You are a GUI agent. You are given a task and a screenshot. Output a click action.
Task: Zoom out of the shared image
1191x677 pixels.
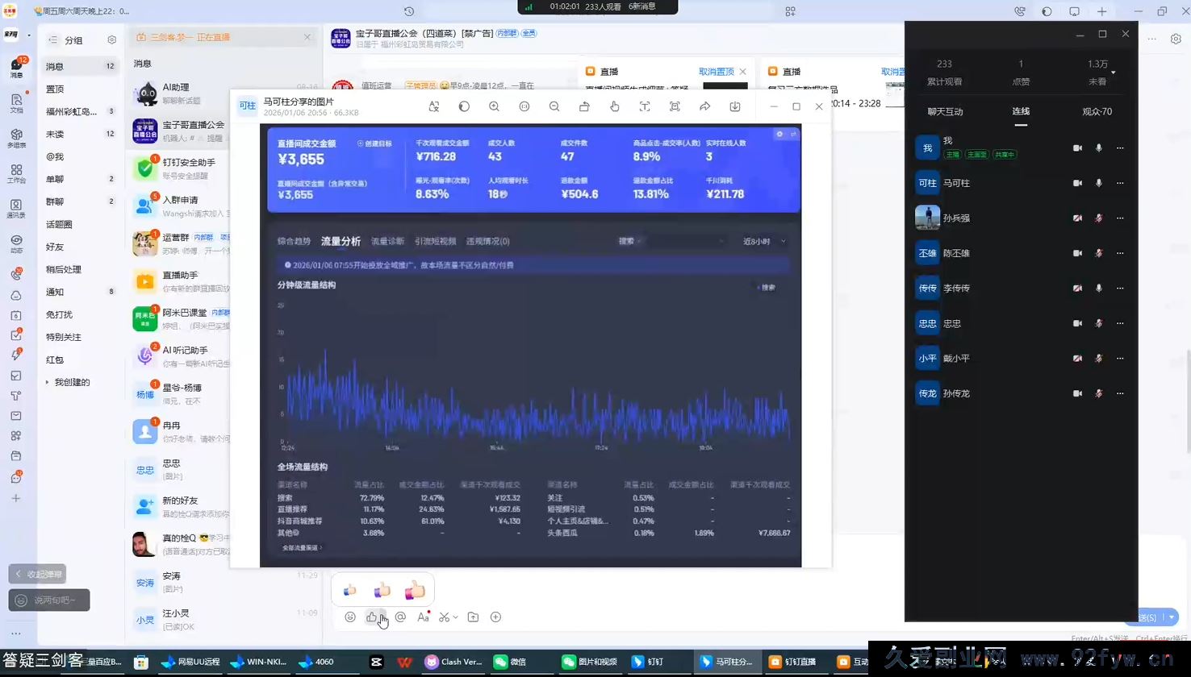click(554, 106)
